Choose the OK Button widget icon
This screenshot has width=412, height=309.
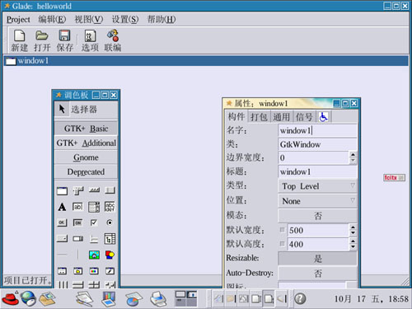[x=62, y=222]
